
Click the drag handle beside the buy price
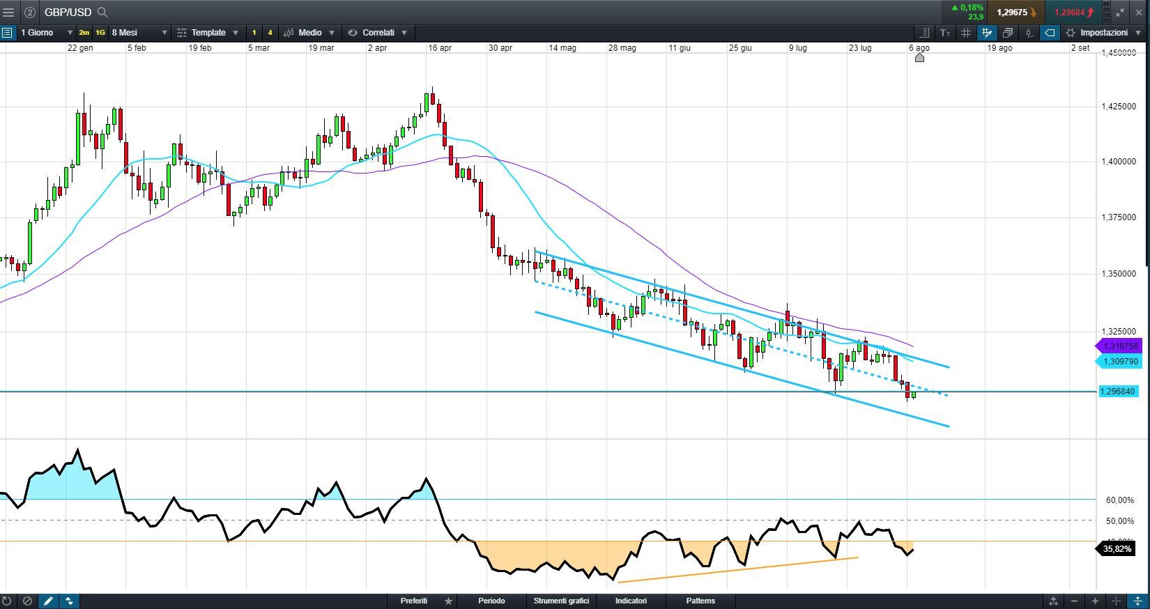pyautogui.click(x=1107, y=12)
